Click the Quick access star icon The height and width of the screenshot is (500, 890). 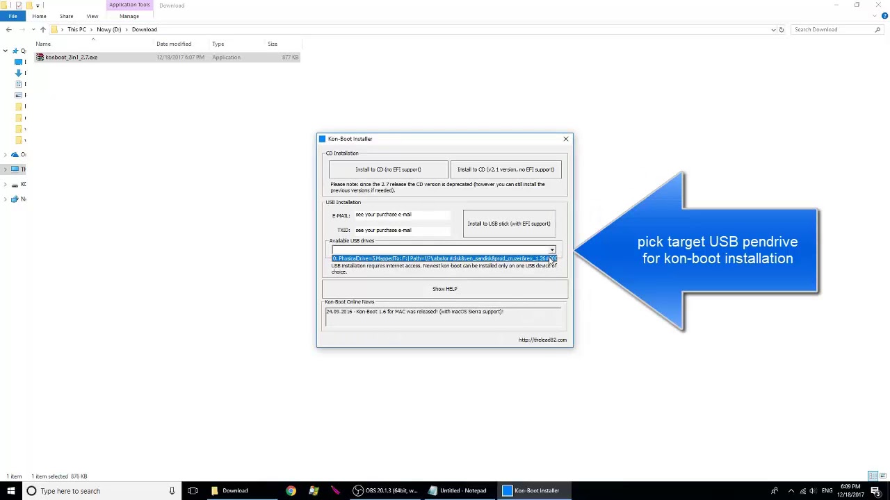coord(15,51)
